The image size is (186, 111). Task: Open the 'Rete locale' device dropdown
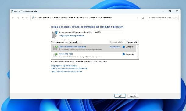(x=75, y=42)
